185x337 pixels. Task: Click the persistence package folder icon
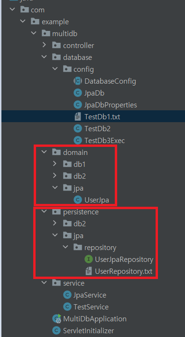[x=56, y=212]
